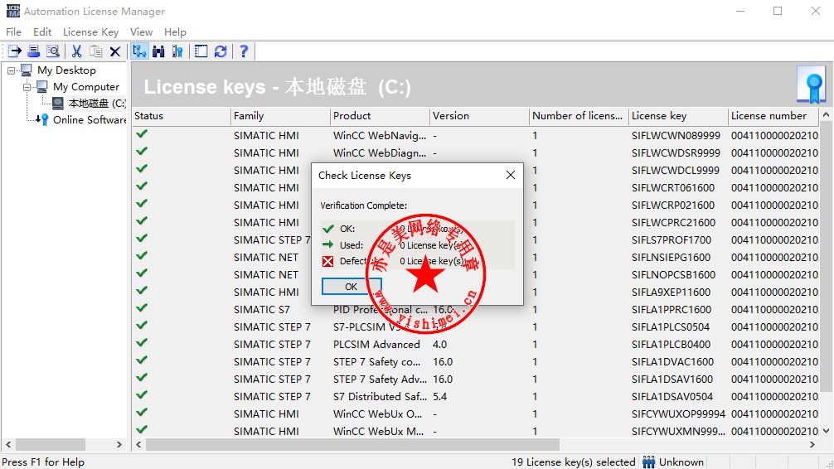Open the Edit menu
Viewport: 834px width, 469px height.
(x=42, y=32)
